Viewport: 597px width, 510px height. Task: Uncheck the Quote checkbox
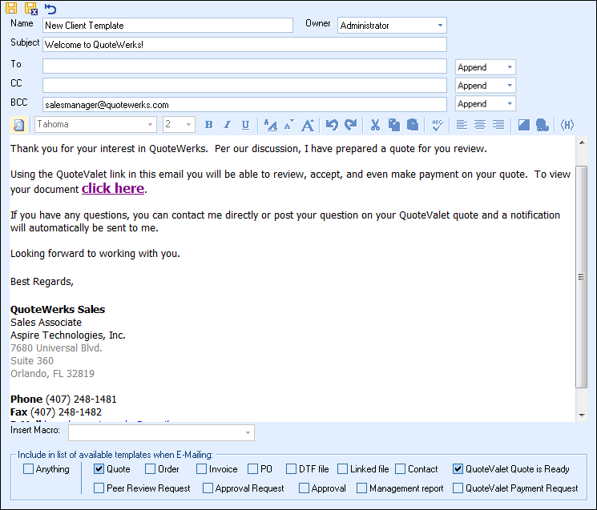click(99, 469)
